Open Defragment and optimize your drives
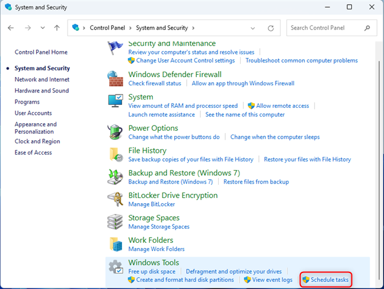This screenshot has height=289, width=384. (x=233, y=271)
